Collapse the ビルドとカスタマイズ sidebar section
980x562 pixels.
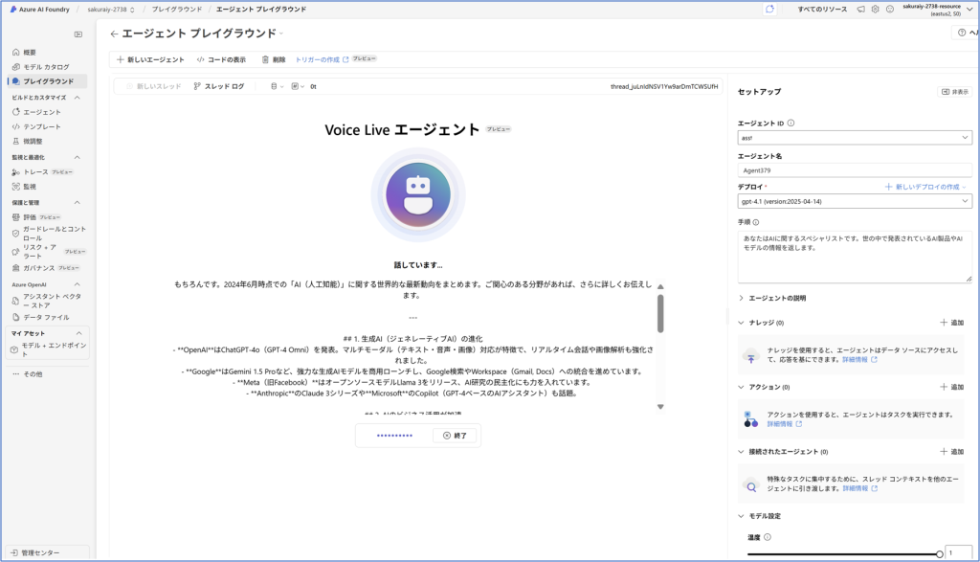78,98
